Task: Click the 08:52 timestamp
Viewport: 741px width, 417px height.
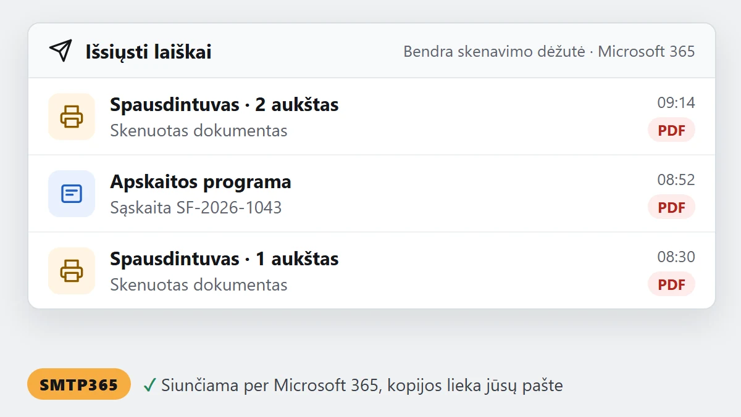Action: [x=676, y=180]
